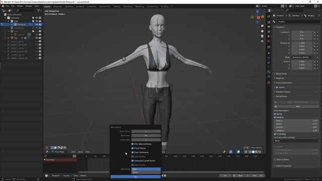
Task: Select Object option in Bake Data
Action: tap(146, 172)
